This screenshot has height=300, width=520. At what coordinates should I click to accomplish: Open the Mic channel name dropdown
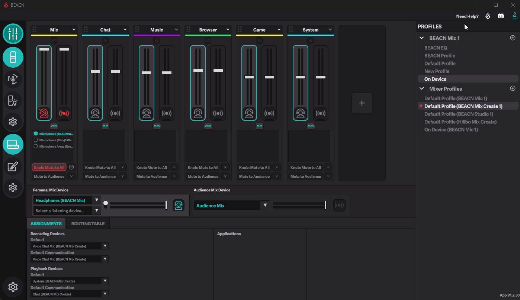pyautogui.click(x=74, y=30)
